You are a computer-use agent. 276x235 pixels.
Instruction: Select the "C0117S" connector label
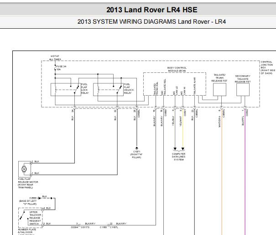click(x=85, y=227)
